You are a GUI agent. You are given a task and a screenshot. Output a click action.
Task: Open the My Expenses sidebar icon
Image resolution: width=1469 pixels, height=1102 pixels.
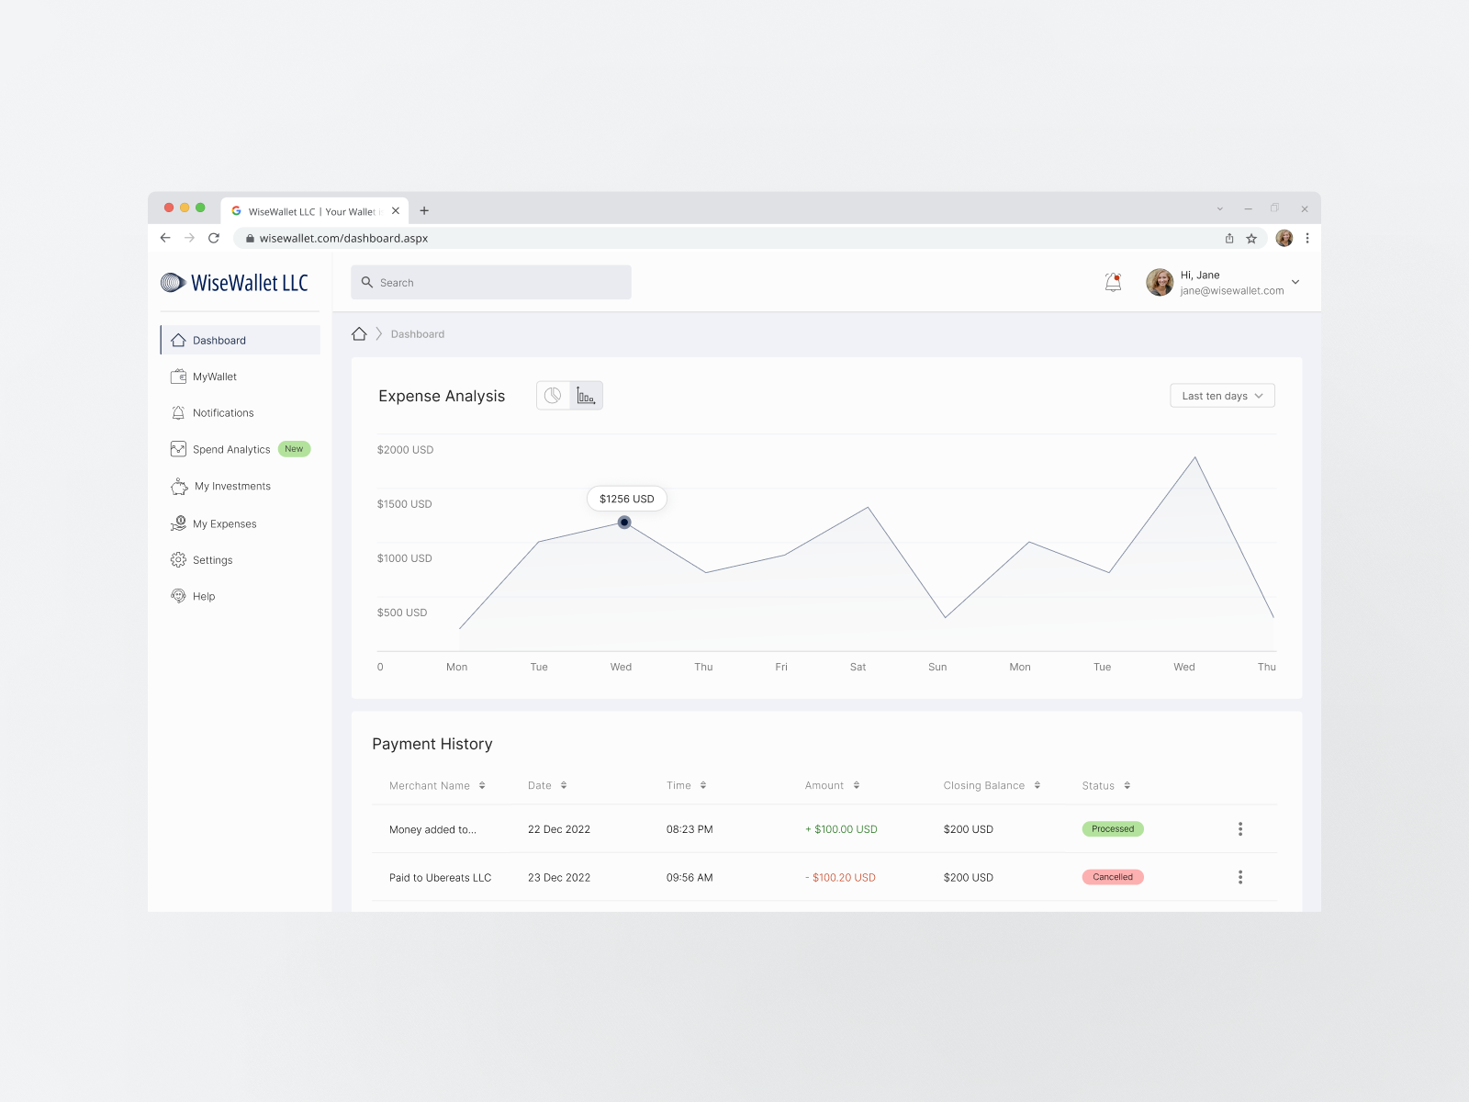tap(178, 523)
